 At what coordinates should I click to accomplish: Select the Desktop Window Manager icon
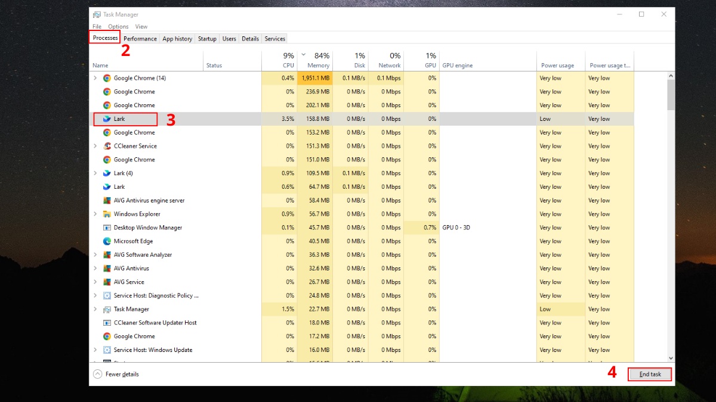(107, 228)
